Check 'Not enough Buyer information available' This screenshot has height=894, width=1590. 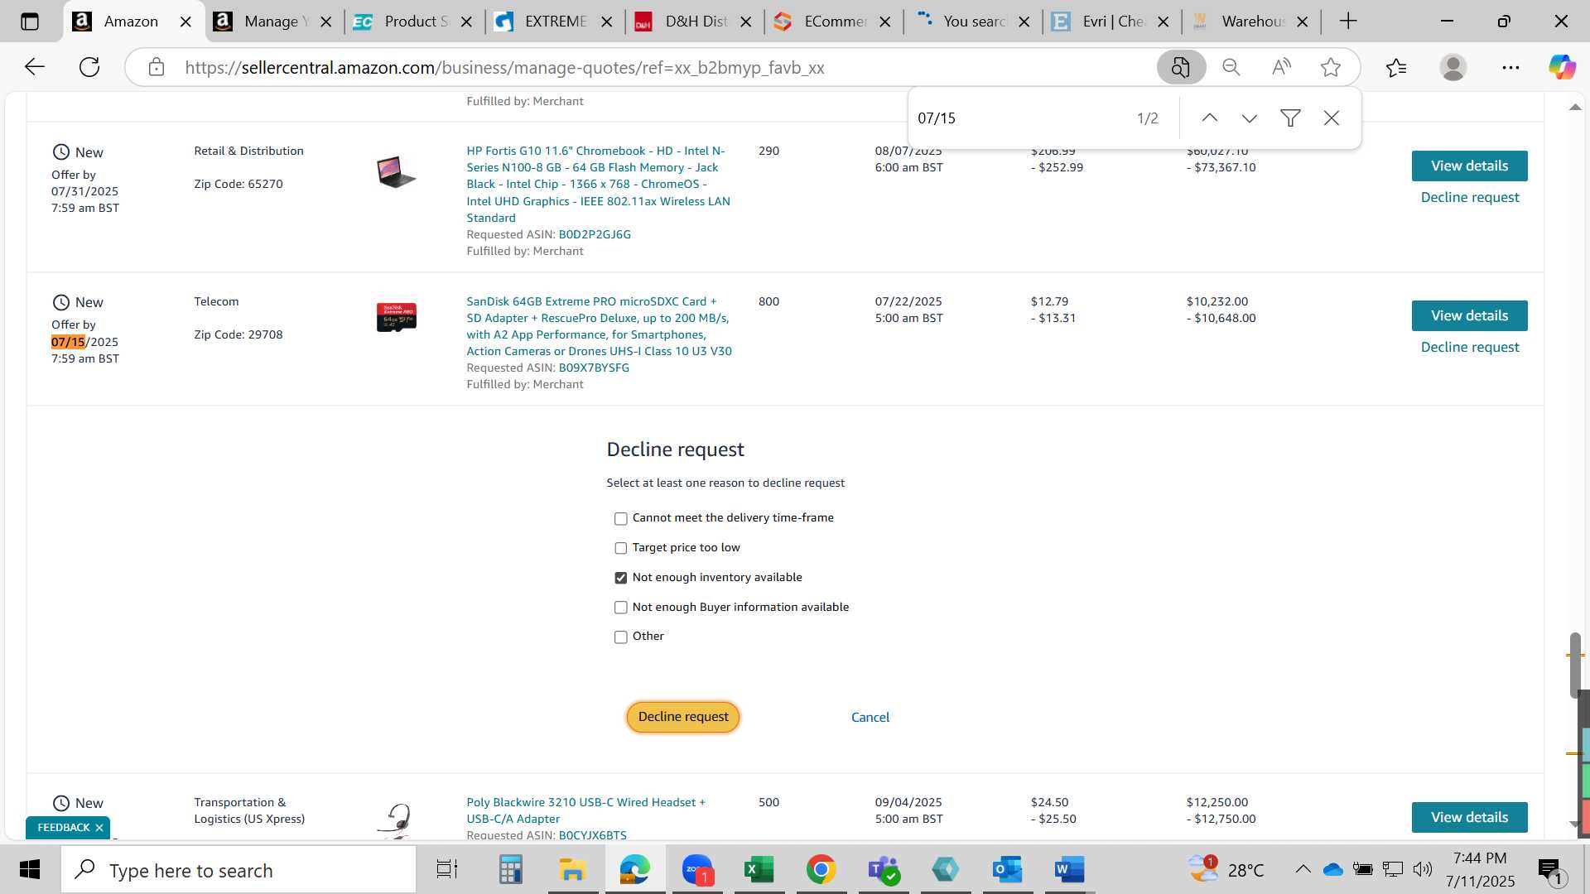pyautogui.click(x=620, y=608)
